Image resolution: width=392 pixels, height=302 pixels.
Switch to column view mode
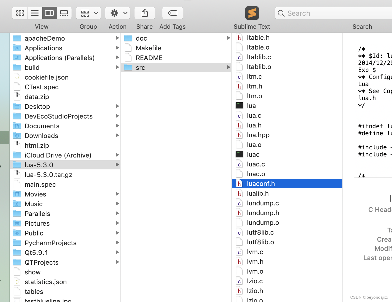point(49,13)
